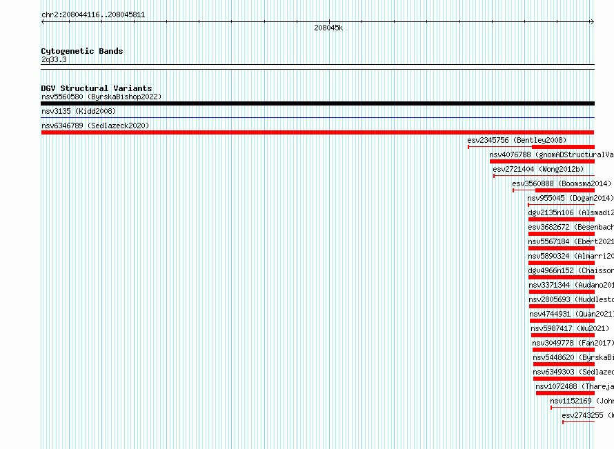Viewport: 614px width, 449px height.
Task: Click variant label nsv2805693 Huddlesto
Action: pos(571,299)
